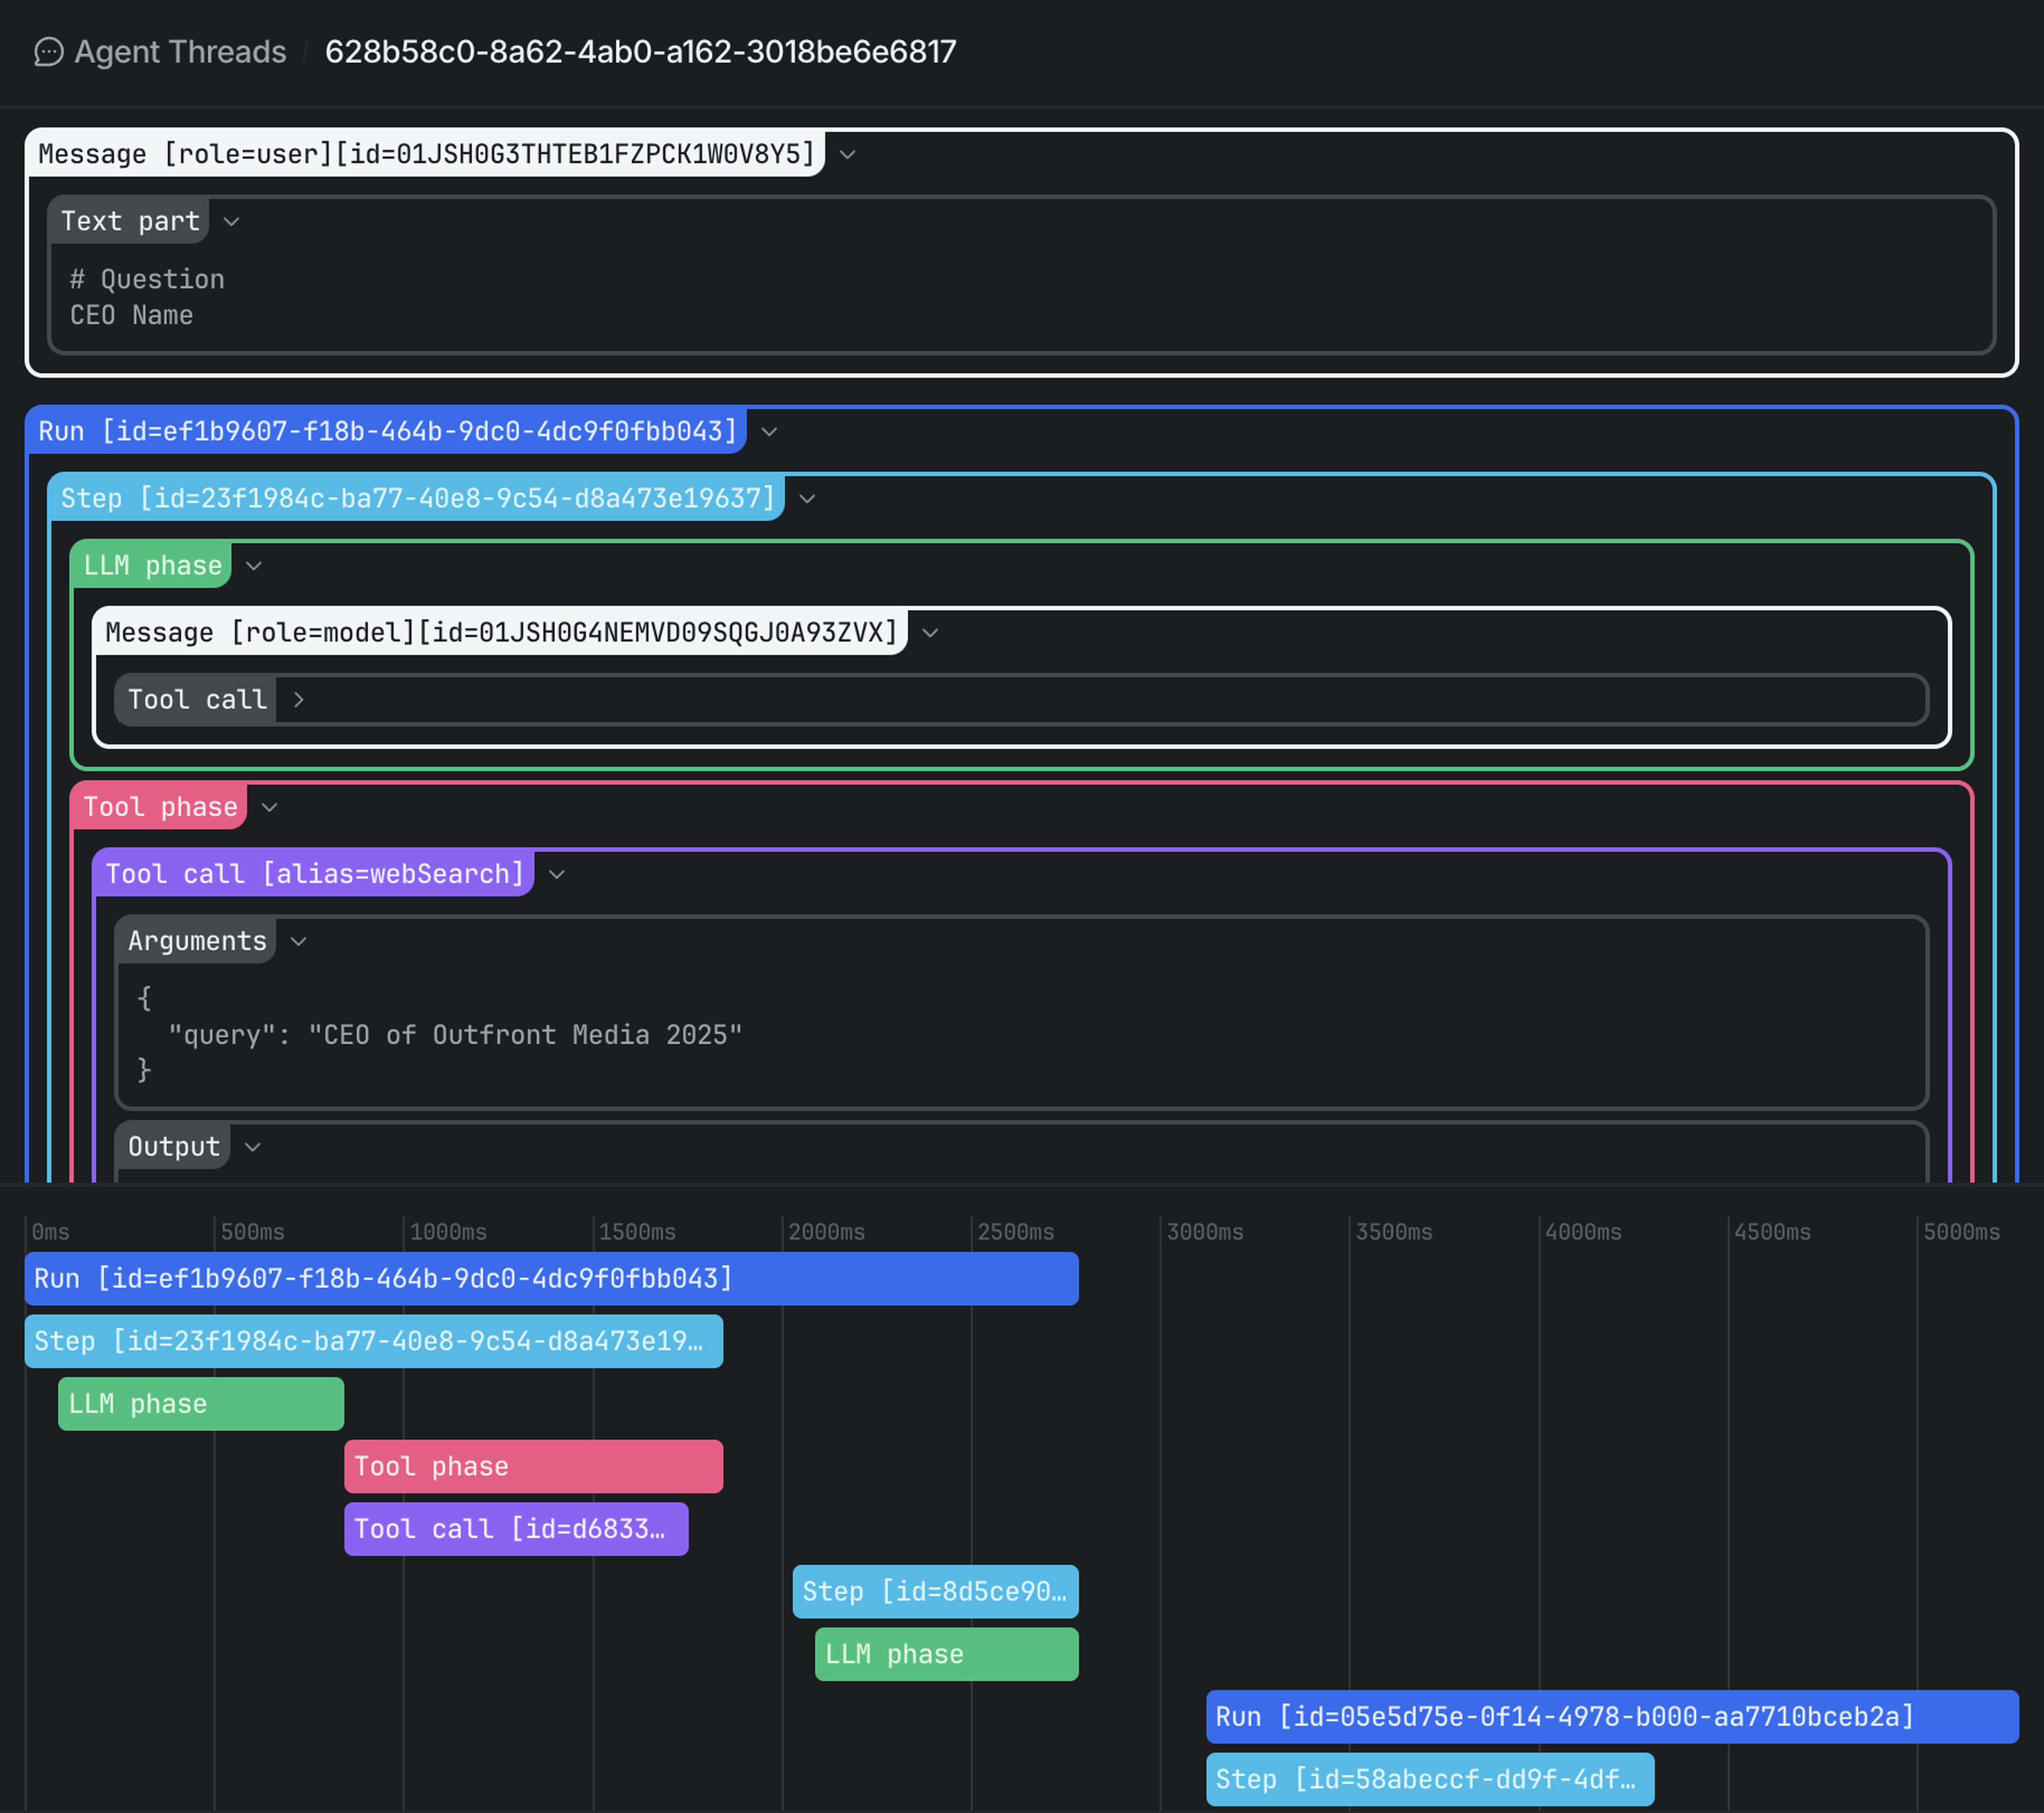The height and width of the screenshot is (1813, 2044).
Task: Select Run ef1b9607 bar in timeline
Action: (550, 1278)
